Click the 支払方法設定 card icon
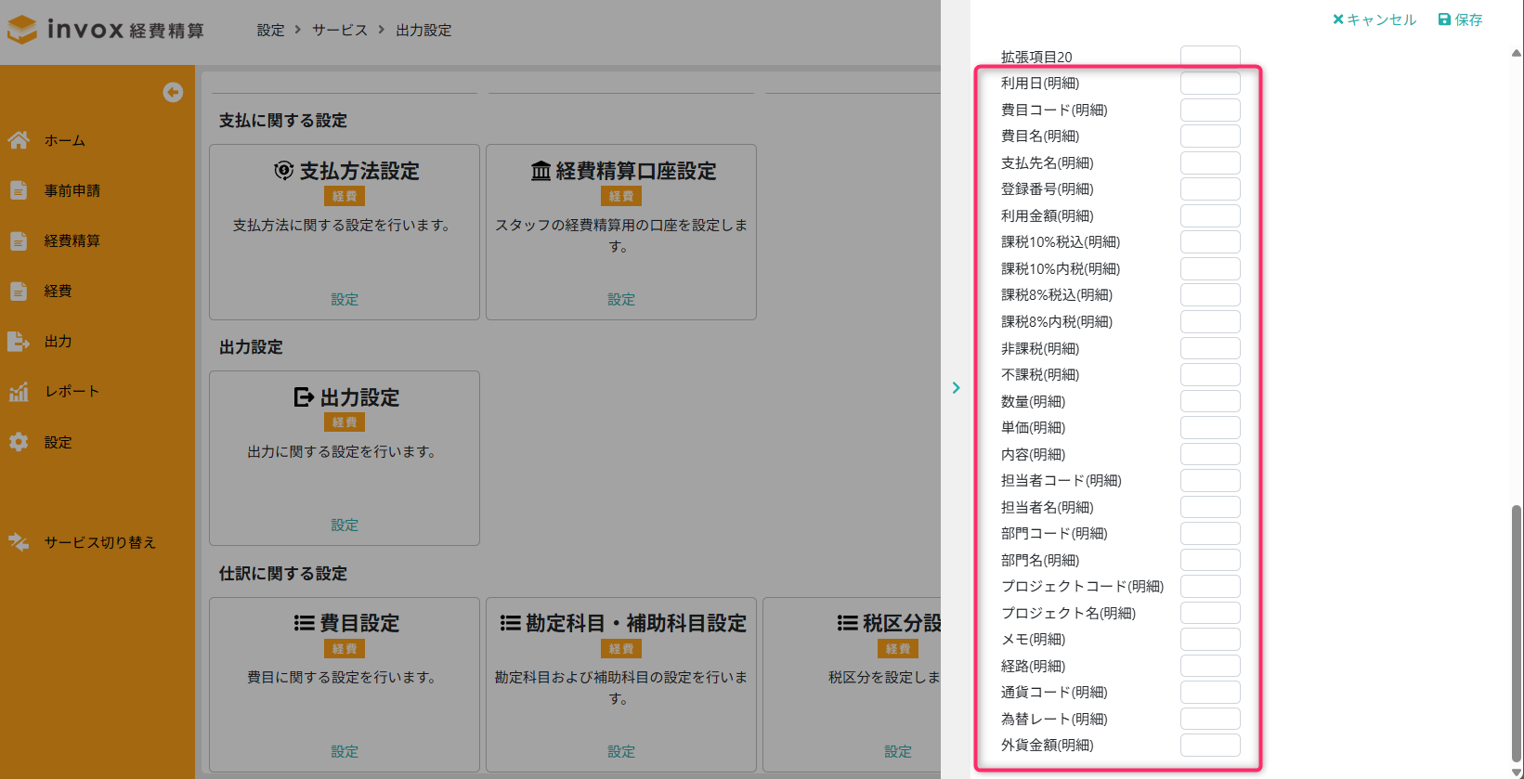Image resolution: width=1524 pixels, height=779 pixels. click(x=283, y=171)
